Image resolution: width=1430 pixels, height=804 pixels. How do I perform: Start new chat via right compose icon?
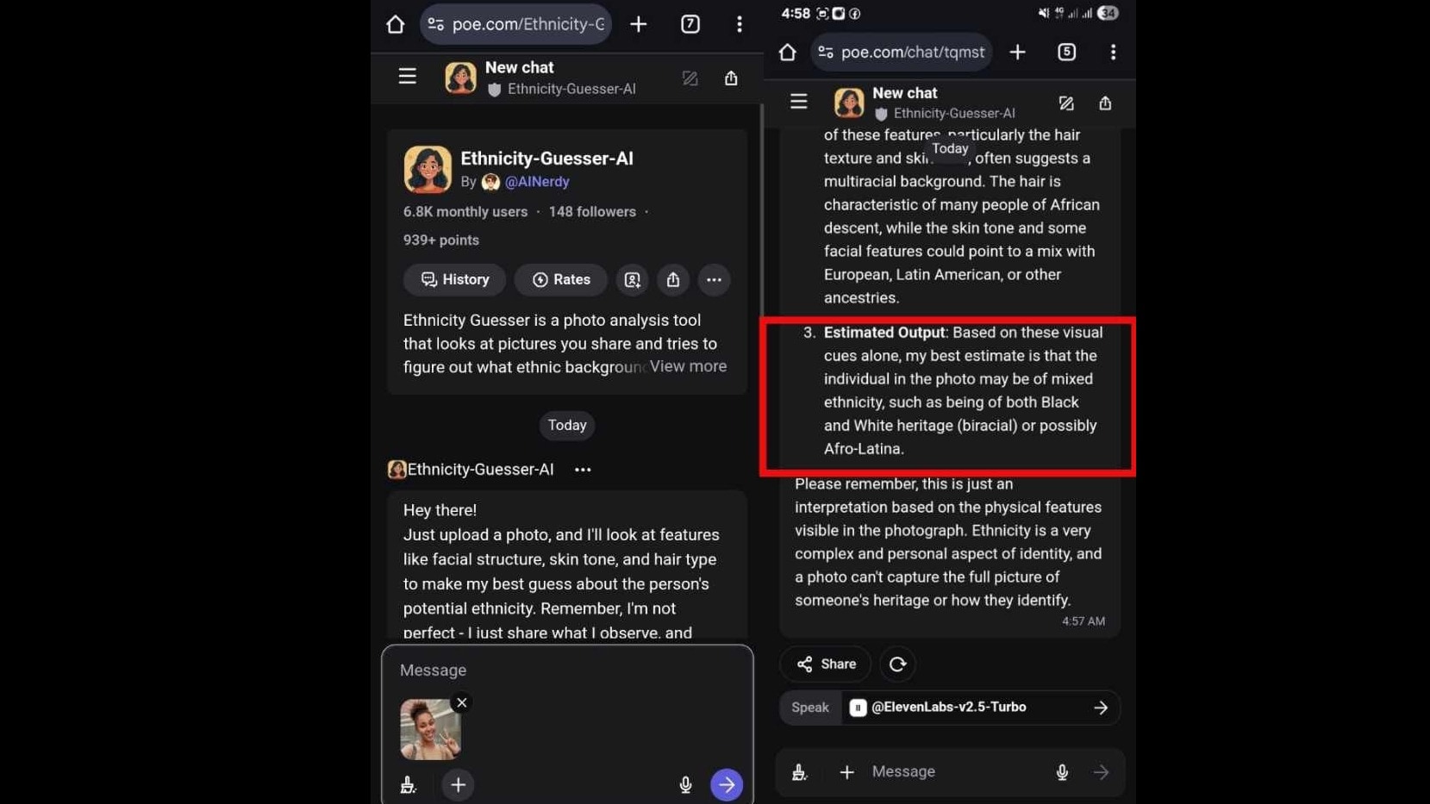coord(1066,103)
